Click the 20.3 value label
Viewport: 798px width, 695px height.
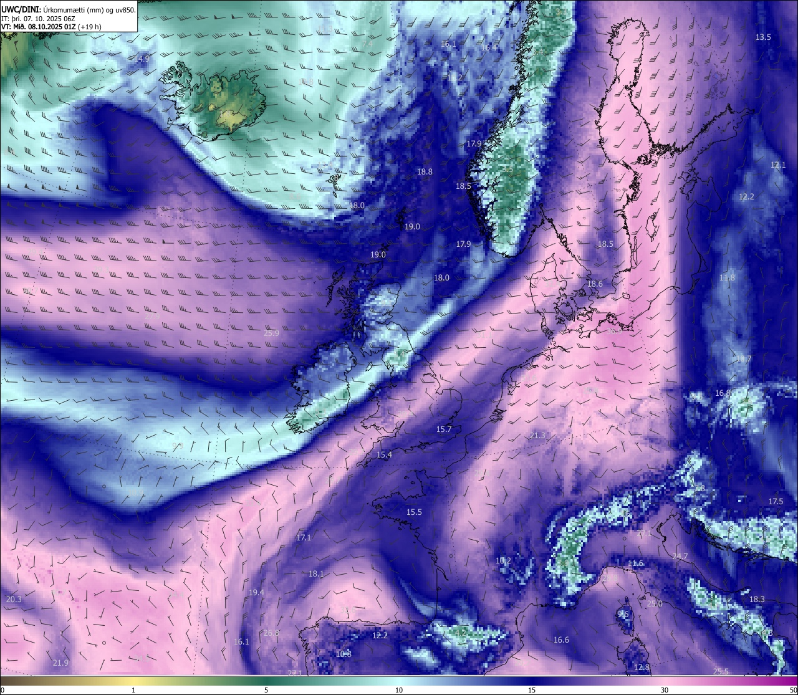click(x=14, y=600)
